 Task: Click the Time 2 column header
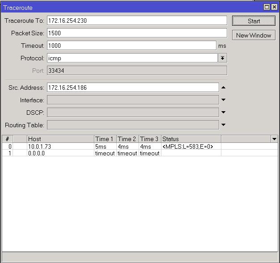click(x=127, y=139)
